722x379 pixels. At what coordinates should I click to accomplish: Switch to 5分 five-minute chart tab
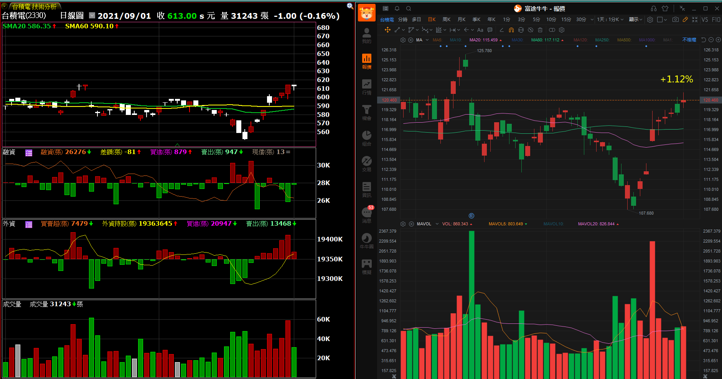(536, 20)
